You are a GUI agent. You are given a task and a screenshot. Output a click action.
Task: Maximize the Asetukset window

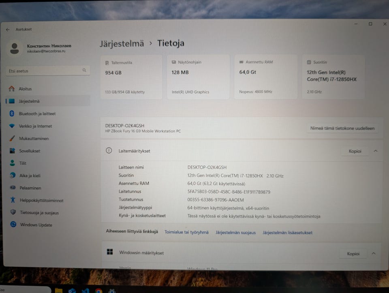pos(370,24)
